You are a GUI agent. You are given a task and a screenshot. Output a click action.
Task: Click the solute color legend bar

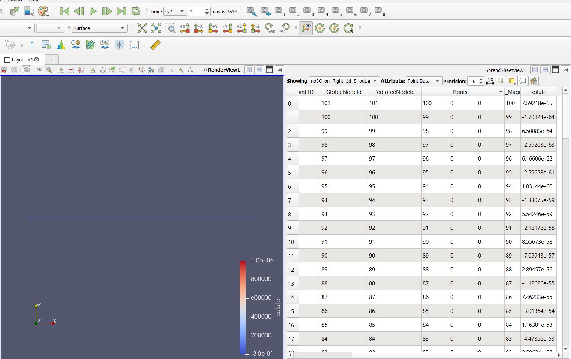[x=242, y=307]
